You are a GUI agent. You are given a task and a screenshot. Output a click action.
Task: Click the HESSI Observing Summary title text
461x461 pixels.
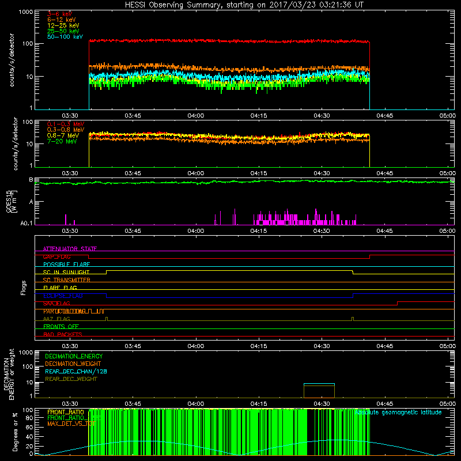(x=244, y=5)
